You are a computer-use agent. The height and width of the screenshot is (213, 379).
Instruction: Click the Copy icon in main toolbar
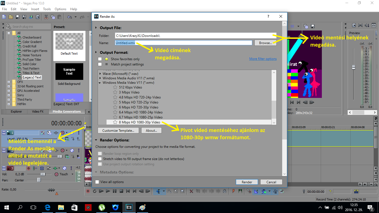[52, 17]
